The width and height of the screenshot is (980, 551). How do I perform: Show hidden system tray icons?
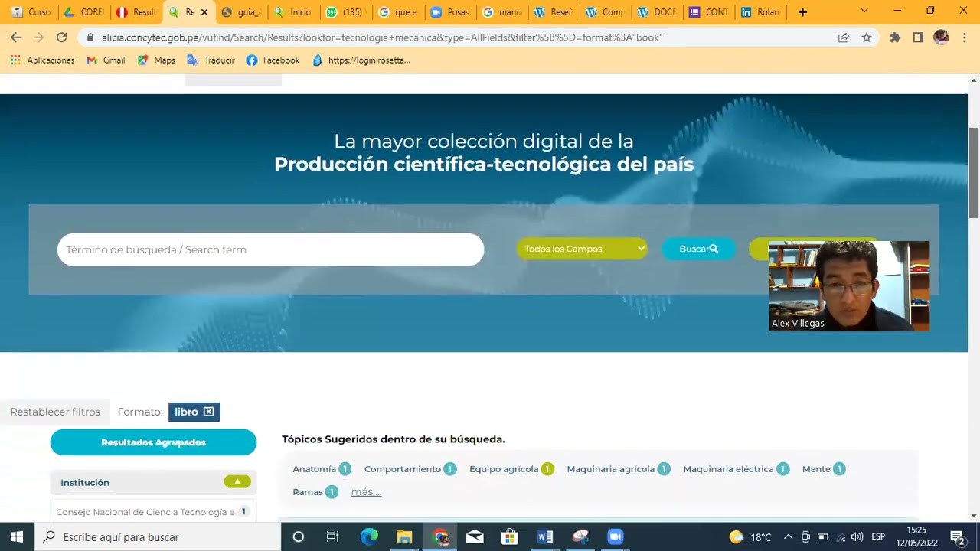pos(788,536)
